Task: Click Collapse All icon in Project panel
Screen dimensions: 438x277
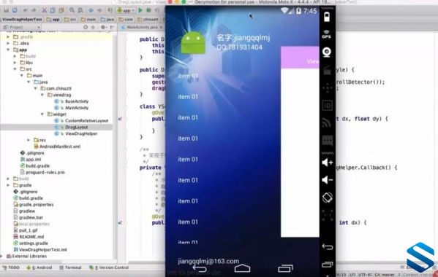Action: (93, 27)
